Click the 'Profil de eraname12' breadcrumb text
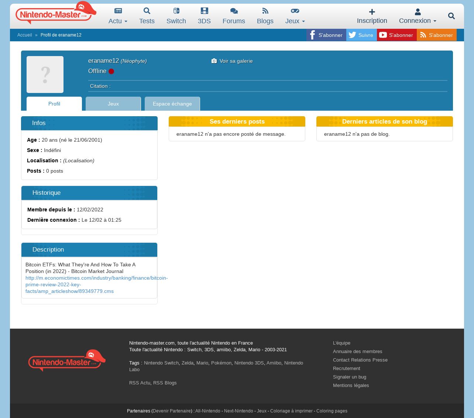This screenshot has width=474, height=418. pyautogui.click(x=61, y=35)
